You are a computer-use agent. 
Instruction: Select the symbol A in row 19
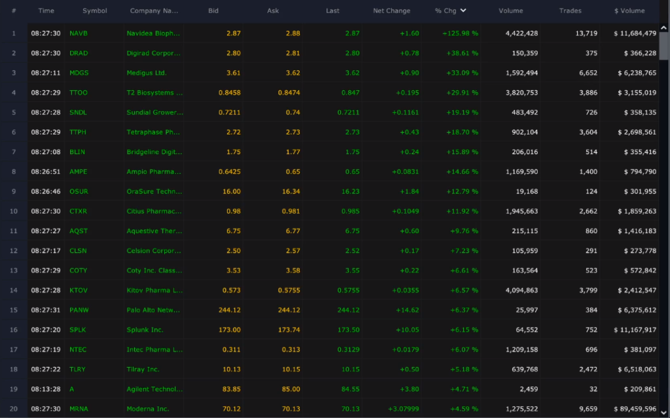[x=72, y=389]
